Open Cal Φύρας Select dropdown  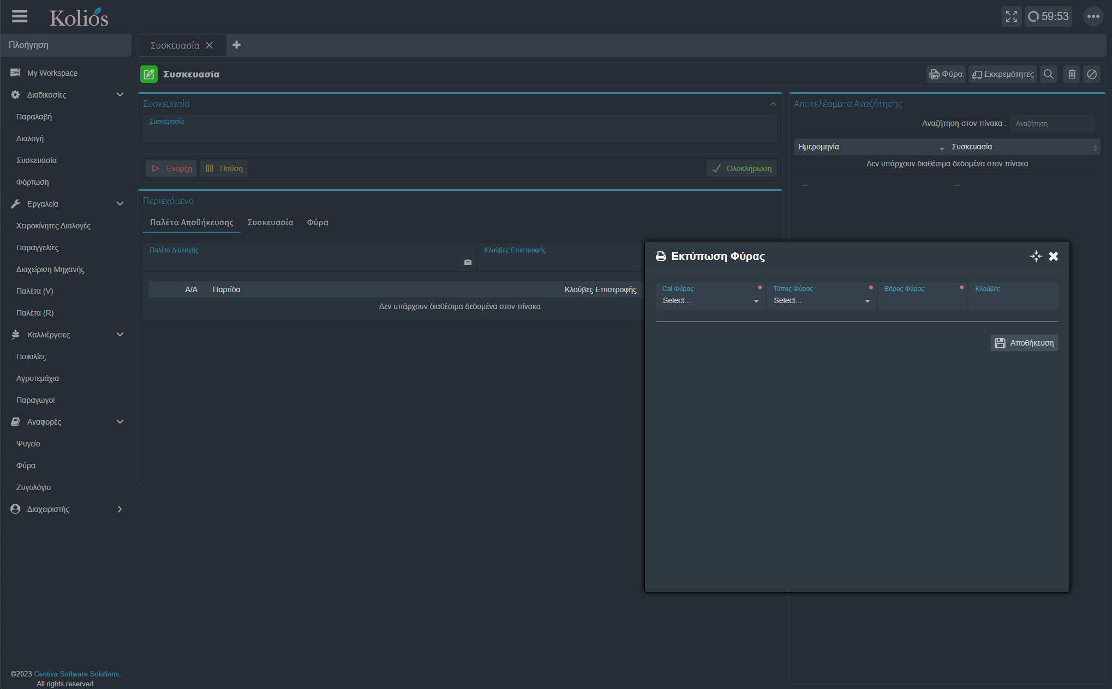710,296
